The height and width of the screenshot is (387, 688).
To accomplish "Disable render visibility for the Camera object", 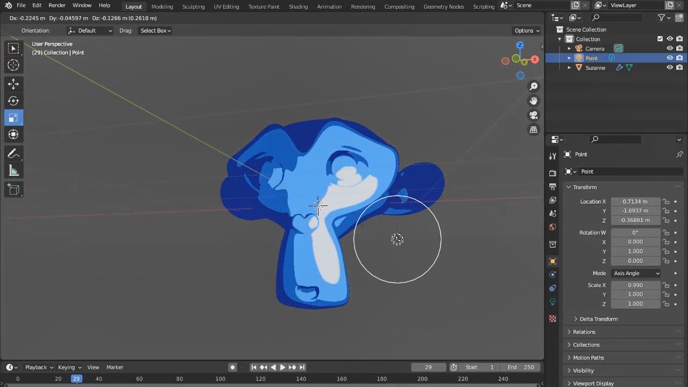I will pyautogui.click(x=679, y=48).
